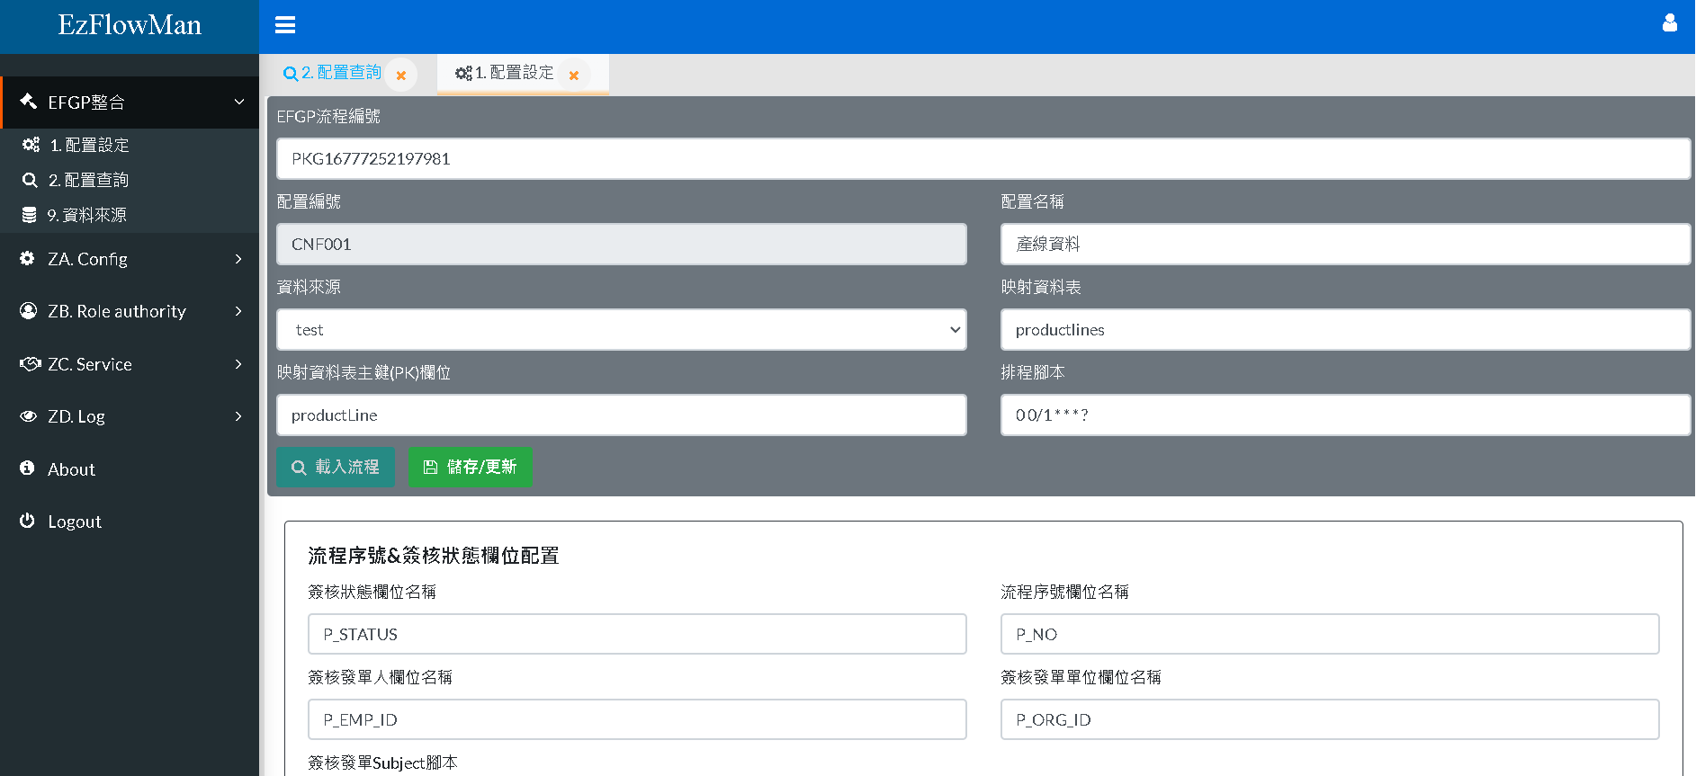Focus the 簽核狀態欄位名稱 field P_STATUS
Viewport: 1696px width, 776px height.
coord(637,634)
